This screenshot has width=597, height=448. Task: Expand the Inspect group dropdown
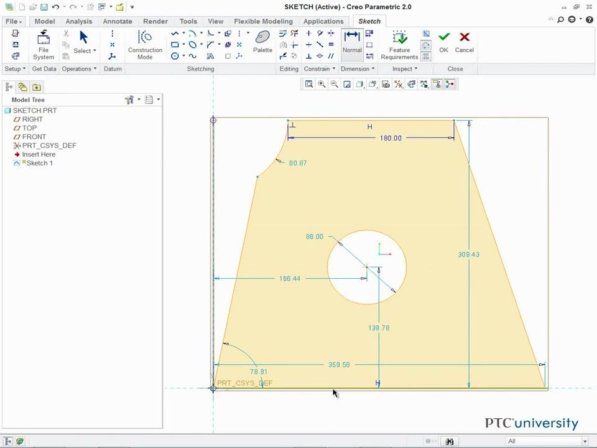click(x=405, y=69)
